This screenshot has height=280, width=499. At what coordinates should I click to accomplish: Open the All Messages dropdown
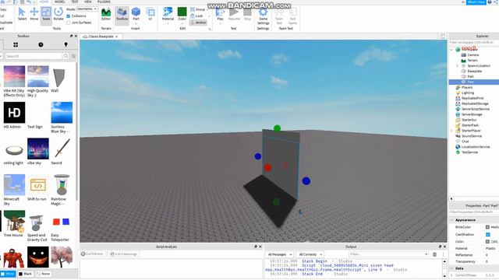(x=280, y=254)
